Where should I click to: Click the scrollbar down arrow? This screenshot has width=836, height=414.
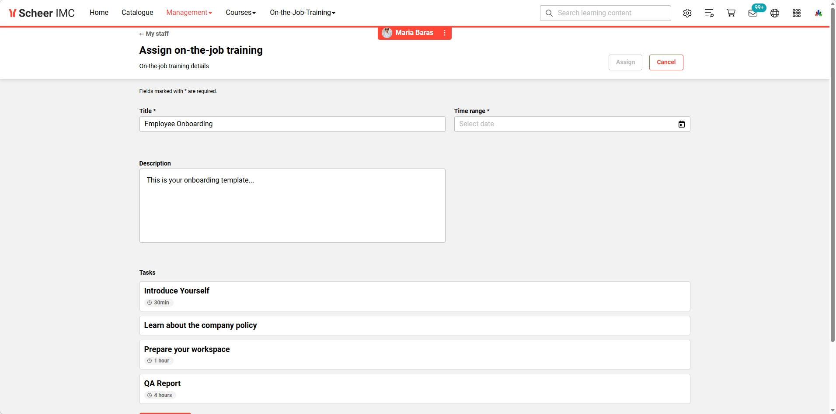pos(833,411)
